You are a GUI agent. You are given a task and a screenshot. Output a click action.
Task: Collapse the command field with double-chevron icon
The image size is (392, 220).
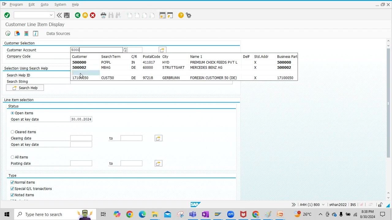pos(59,15)
